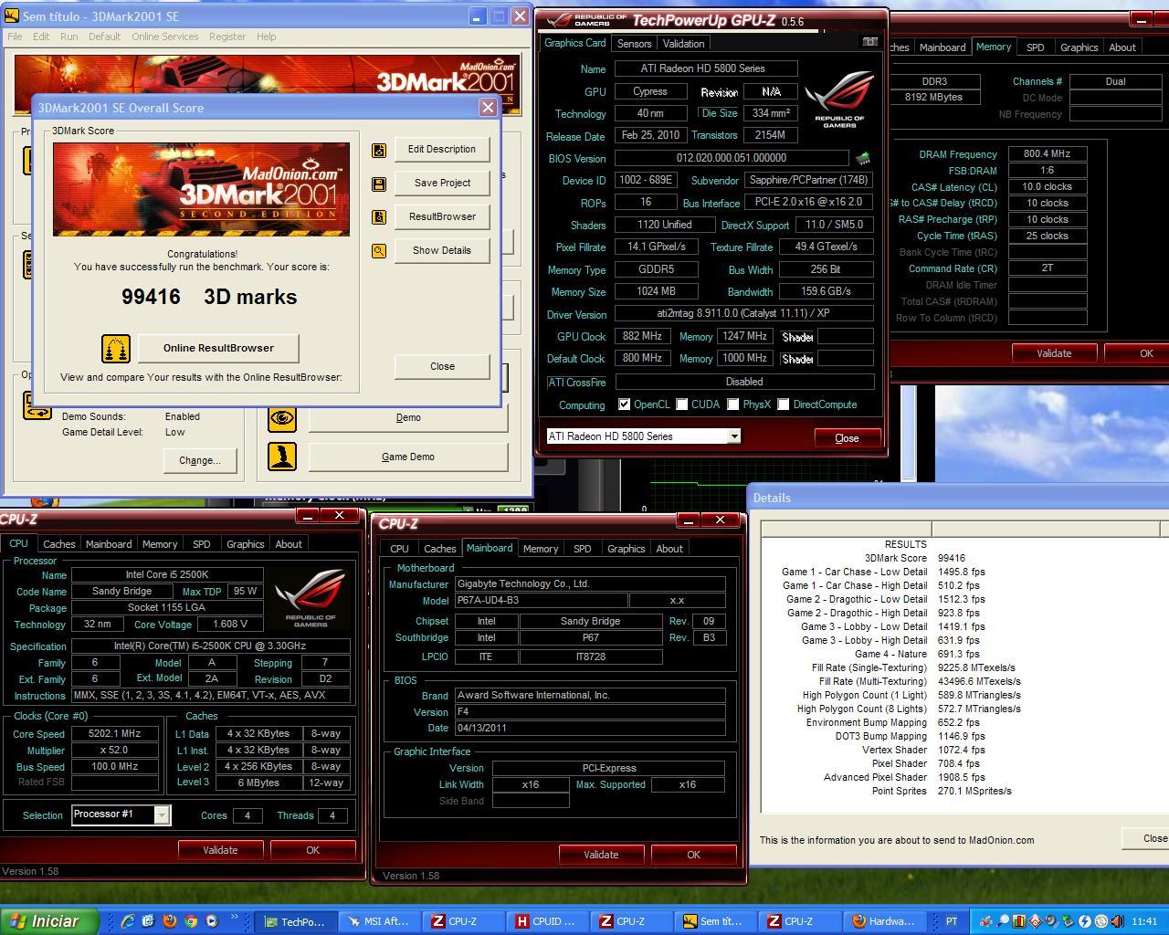Screen dimensions: 1169x935
Task: Click the ROG logo in GPU-Z window
Action: coord(838,99)
